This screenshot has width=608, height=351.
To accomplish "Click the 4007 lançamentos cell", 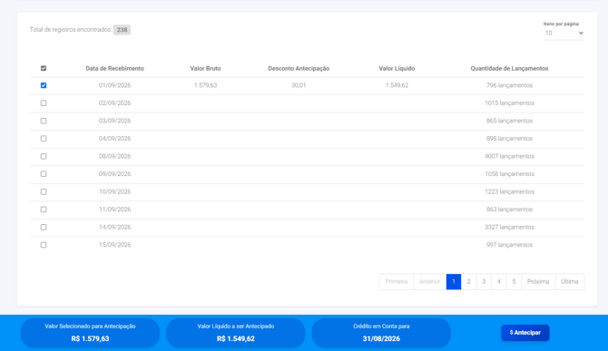I will tap(509, 156).
